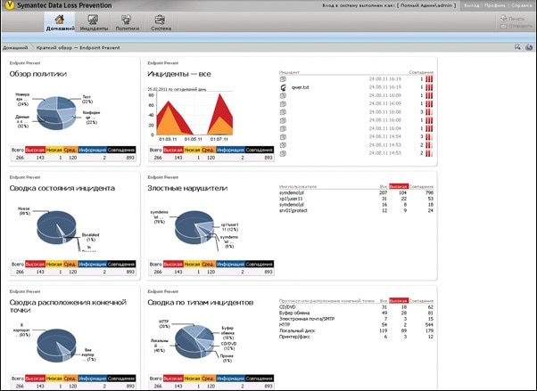The width and height of the screenshot is (537, 391).
Task: Go to the Система tab
Action: coord(161,22)
